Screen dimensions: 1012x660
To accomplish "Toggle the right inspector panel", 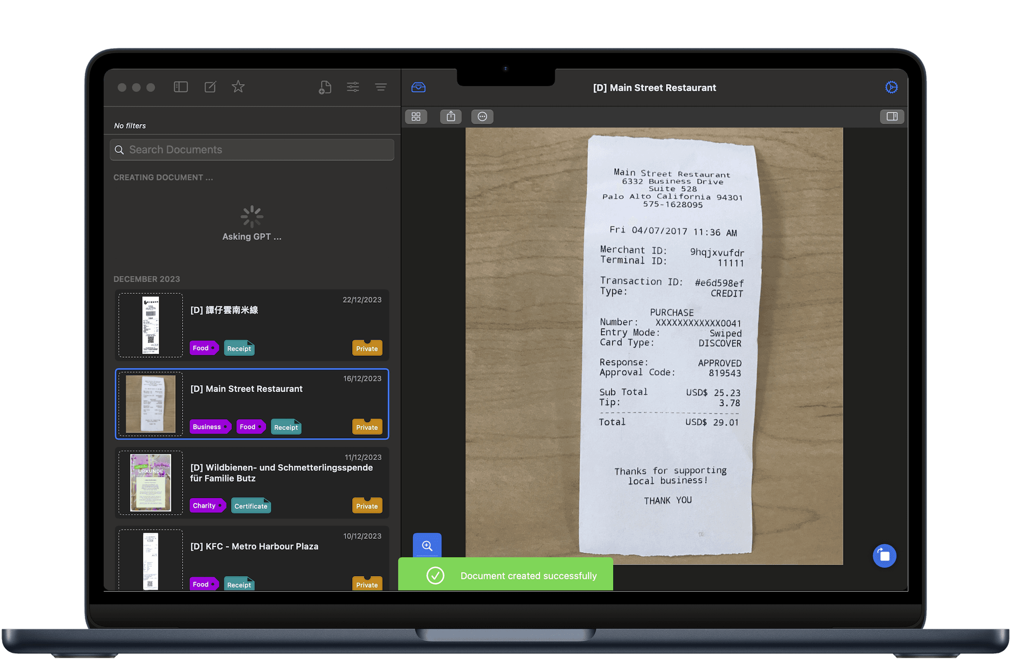I will [892, 117].
